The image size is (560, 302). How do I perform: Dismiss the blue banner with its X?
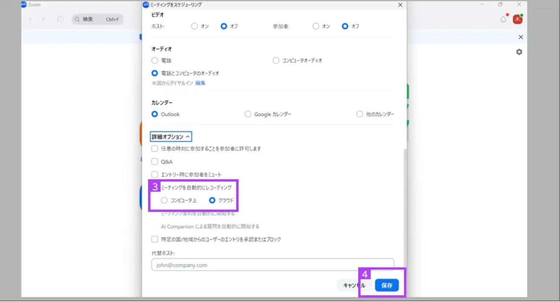tap(521, 37)
